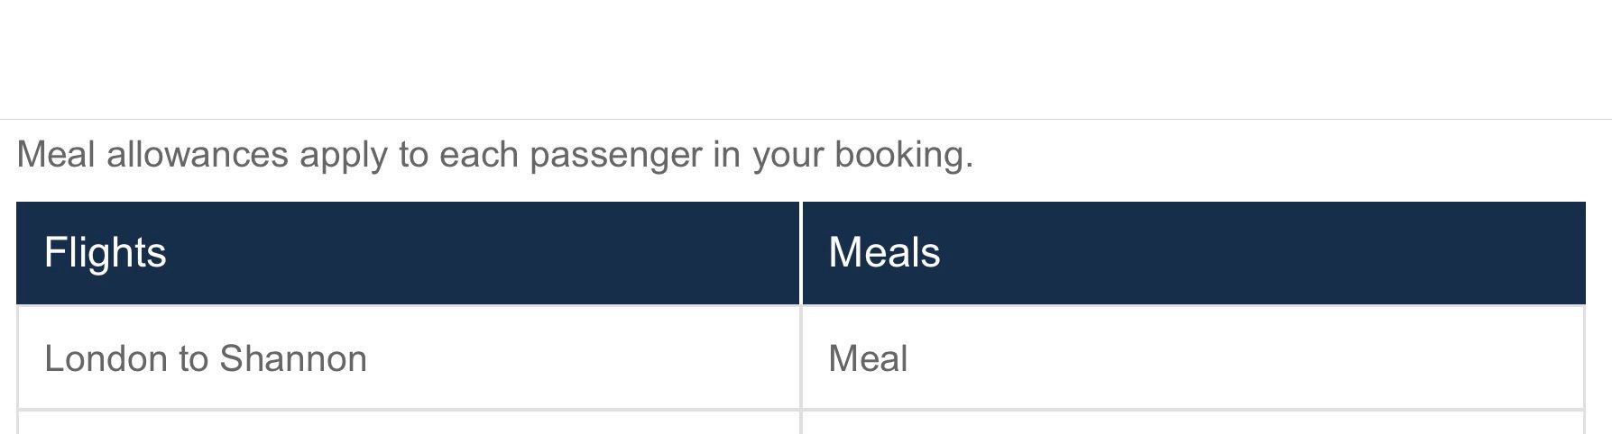The height and width of the screenshot is (434, 1612).
Task: Click empty dark header space right of "Flights"
Action: pyautogui.click(x=478, y=253)
